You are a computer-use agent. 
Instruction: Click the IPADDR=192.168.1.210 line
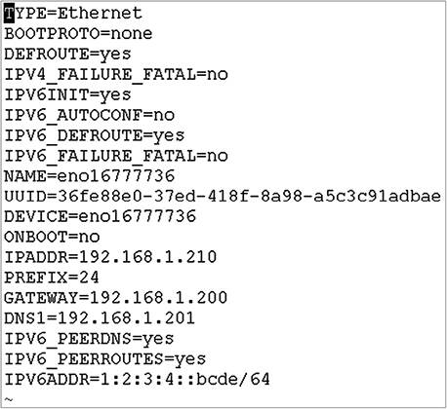coord(110,258)
